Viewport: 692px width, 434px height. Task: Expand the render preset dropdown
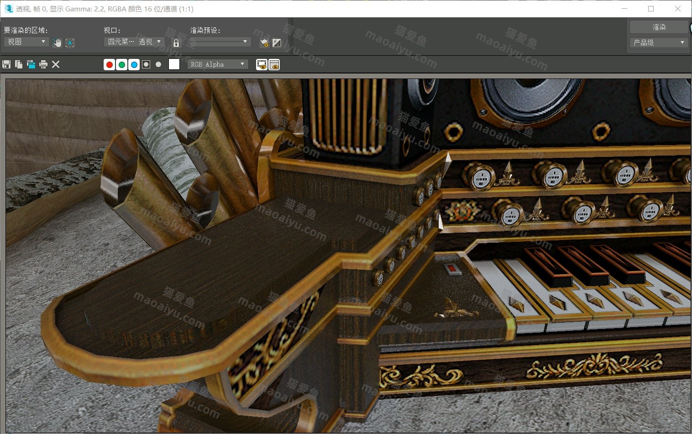pyautogui.click(x=220, y=42)
